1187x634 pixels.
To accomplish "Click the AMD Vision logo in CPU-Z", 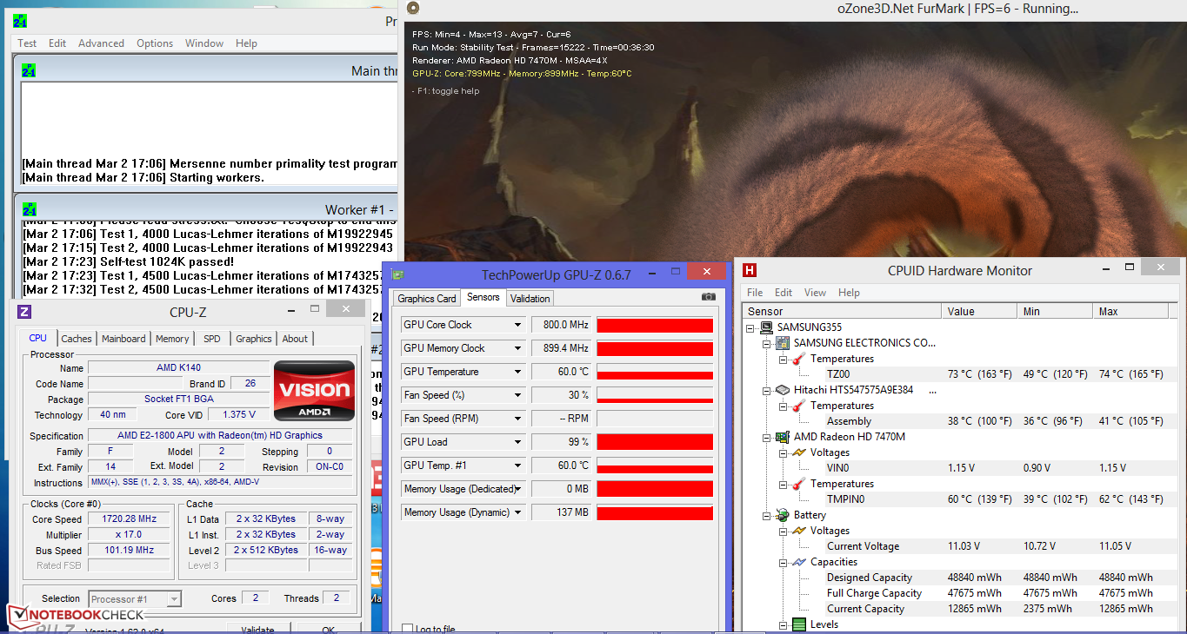I will [x=314, y=391].
